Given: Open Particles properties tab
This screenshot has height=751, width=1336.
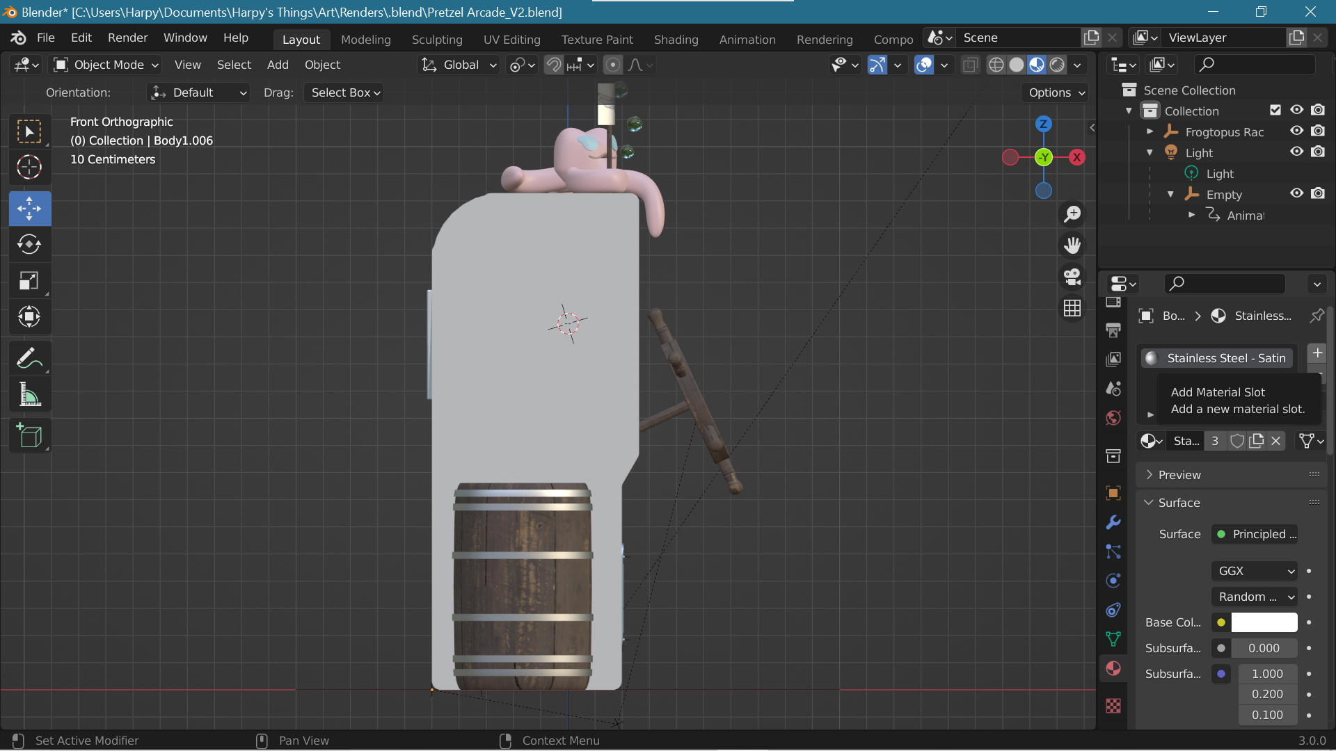Looking at the screenshot, I should 1113,551.
